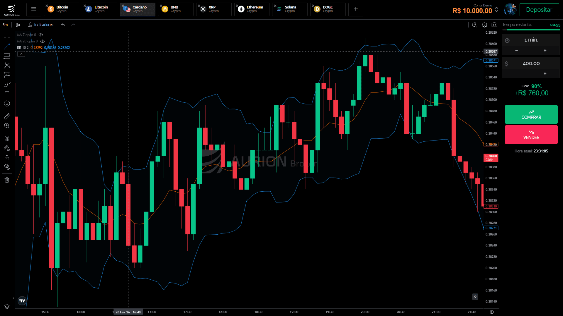Image resolution: width=563 pixels, height=316 pixels.
Task: Show the MA 7 indicator
Action: pos(41,35)
